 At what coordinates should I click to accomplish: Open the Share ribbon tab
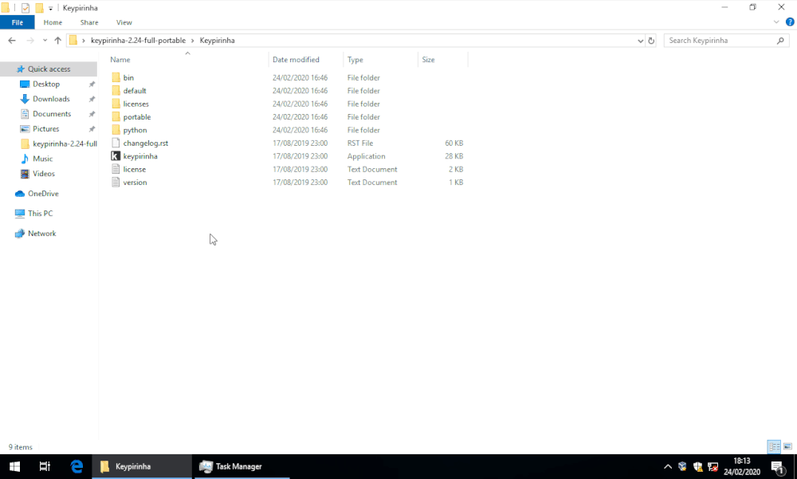89,22
